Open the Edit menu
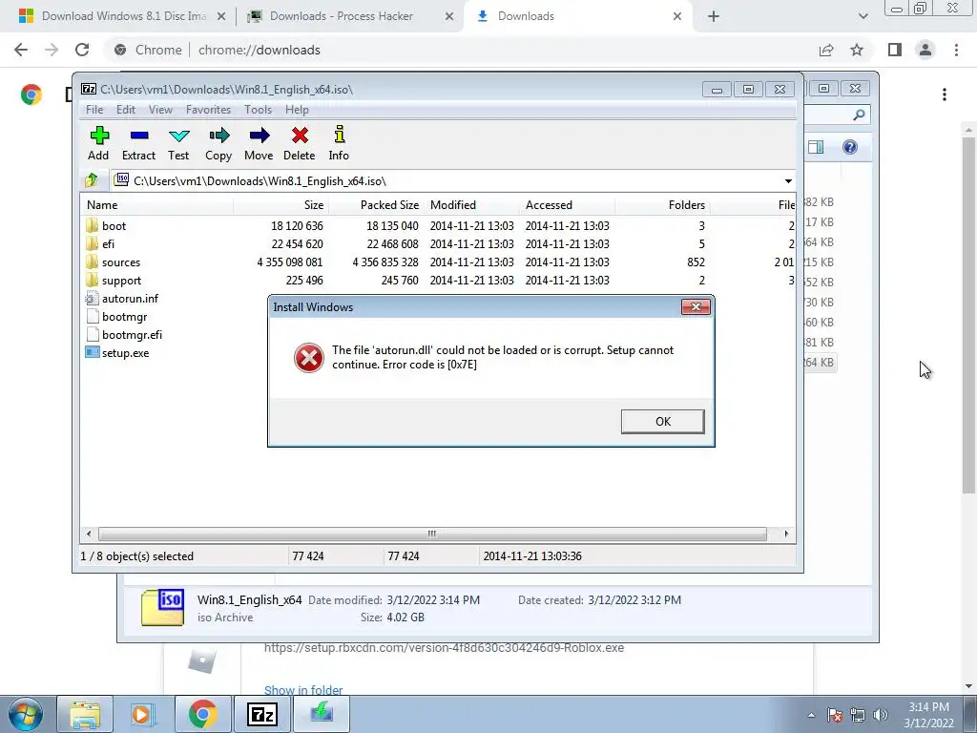The height and width of the screenshot is (733, 977). 125,110
